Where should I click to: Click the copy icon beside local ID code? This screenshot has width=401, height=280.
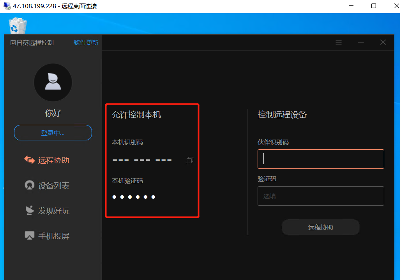(x=190, y=160)
